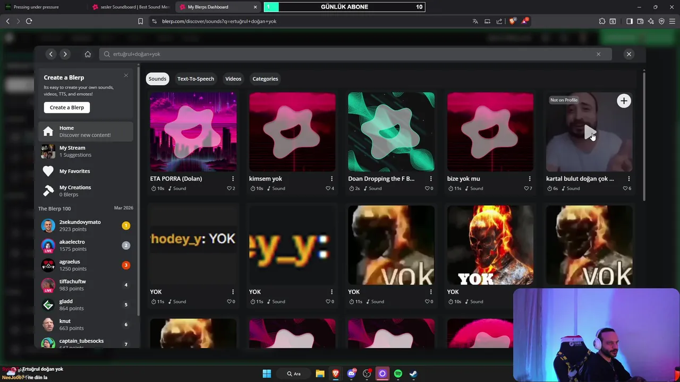The width and height of the screenshot is (680, 382).
Task: Open My Creations
Action: 86,190
